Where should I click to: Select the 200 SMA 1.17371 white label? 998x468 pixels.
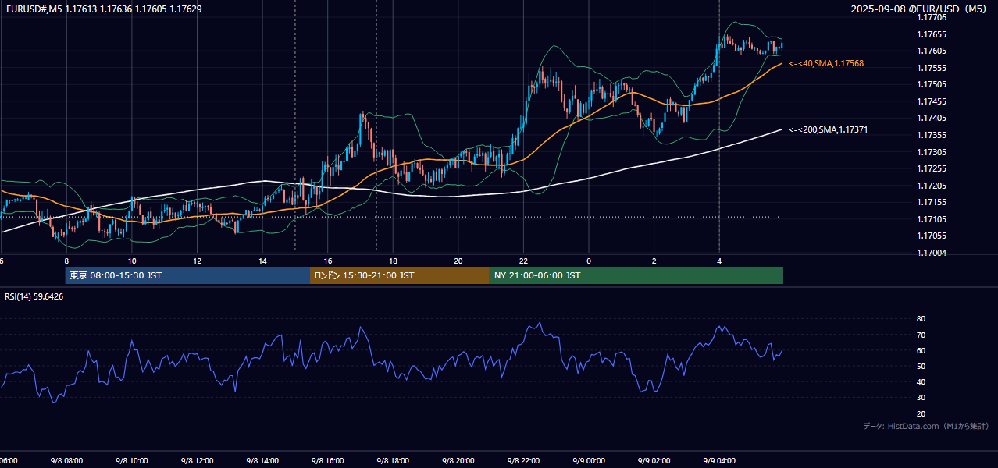point(829,129)
